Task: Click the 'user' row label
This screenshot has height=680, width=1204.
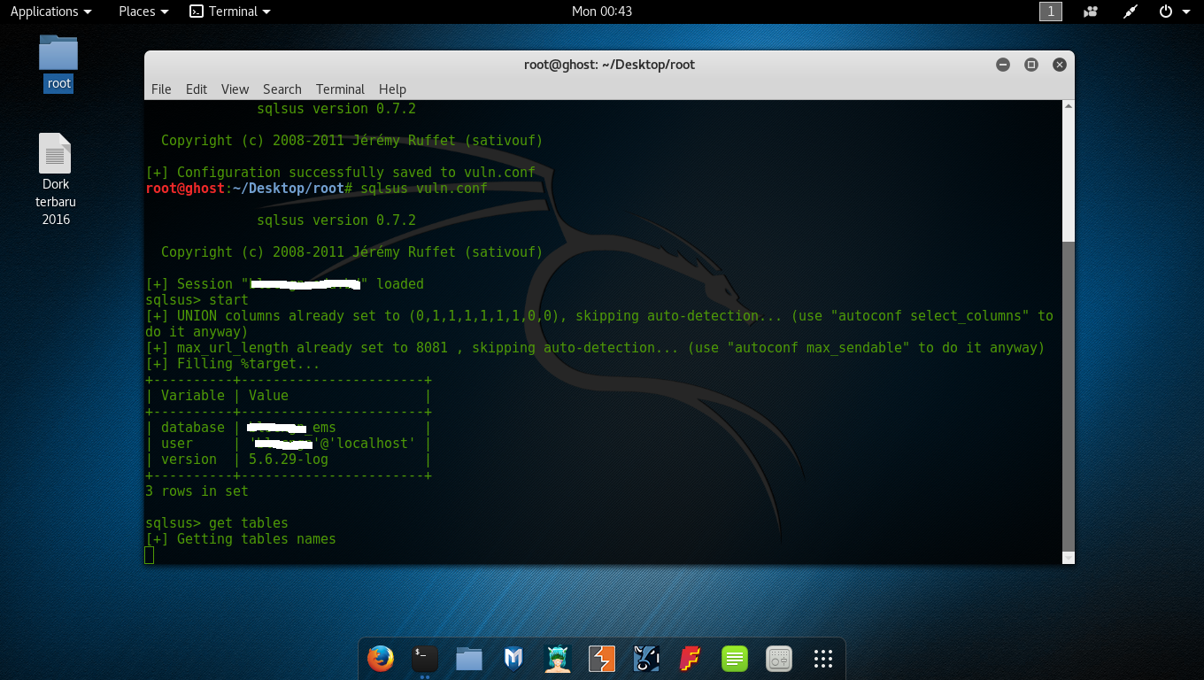Action: pyautogui.click(x=177, y=444)
